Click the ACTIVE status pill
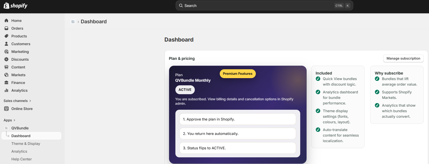This screenshot has height=164, width=429. [x=185, y=90]
